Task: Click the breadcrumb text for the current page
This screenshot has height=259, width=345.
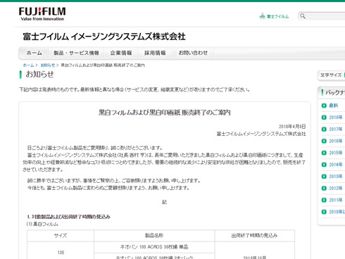Action: [x=103, y=65]
